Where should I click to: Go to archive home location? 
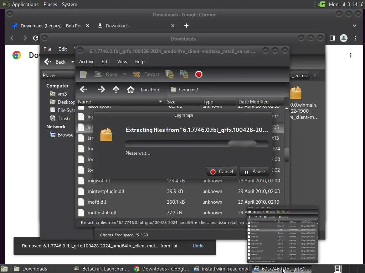tap(130, 90)
